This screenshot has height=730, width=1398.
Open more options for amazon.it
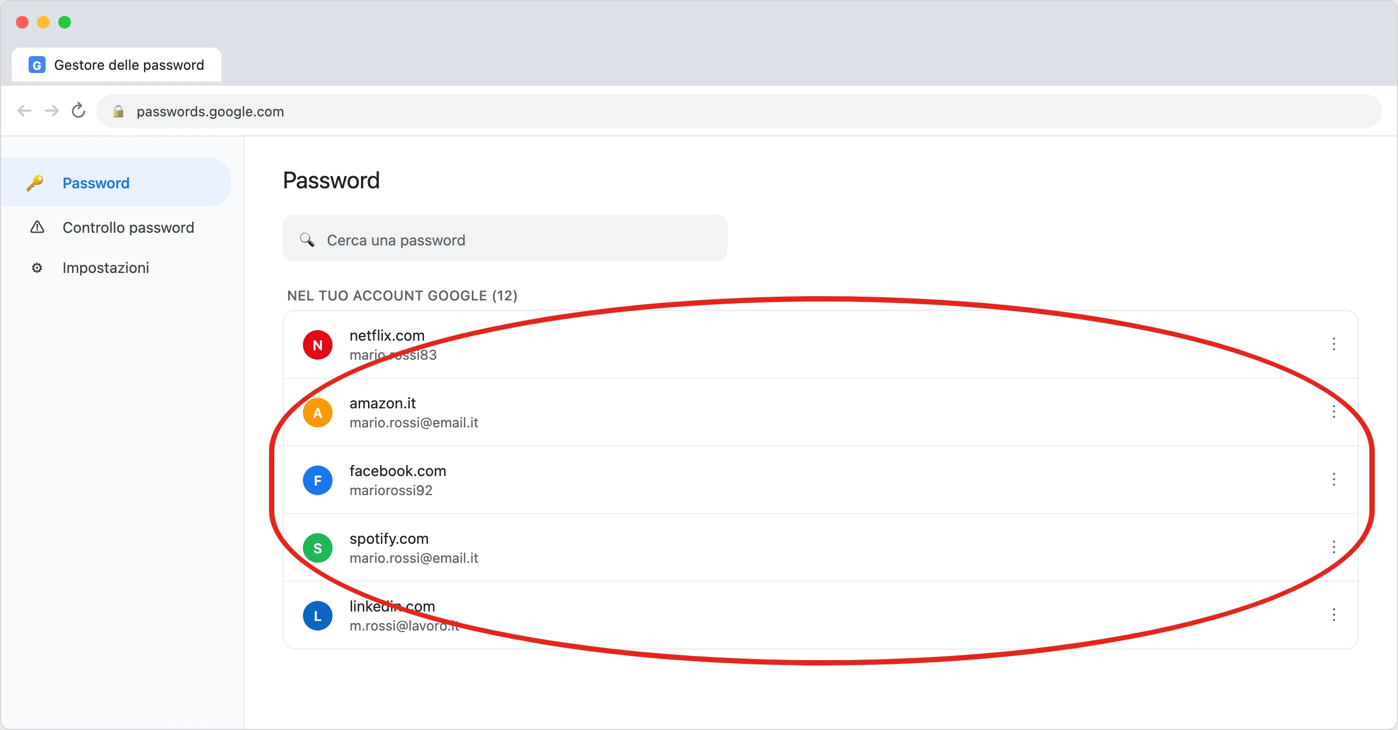[1333, 412]
